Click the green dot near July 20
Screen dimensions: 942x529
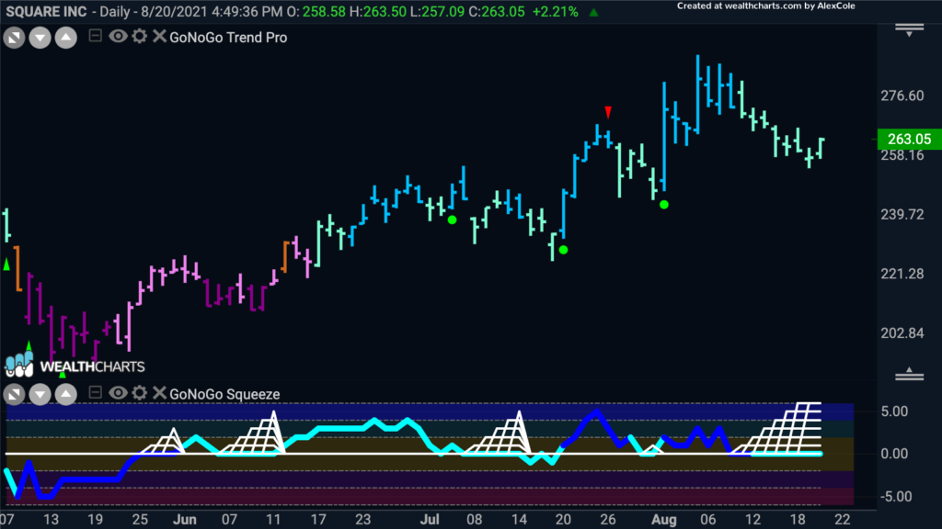[563, 250]
